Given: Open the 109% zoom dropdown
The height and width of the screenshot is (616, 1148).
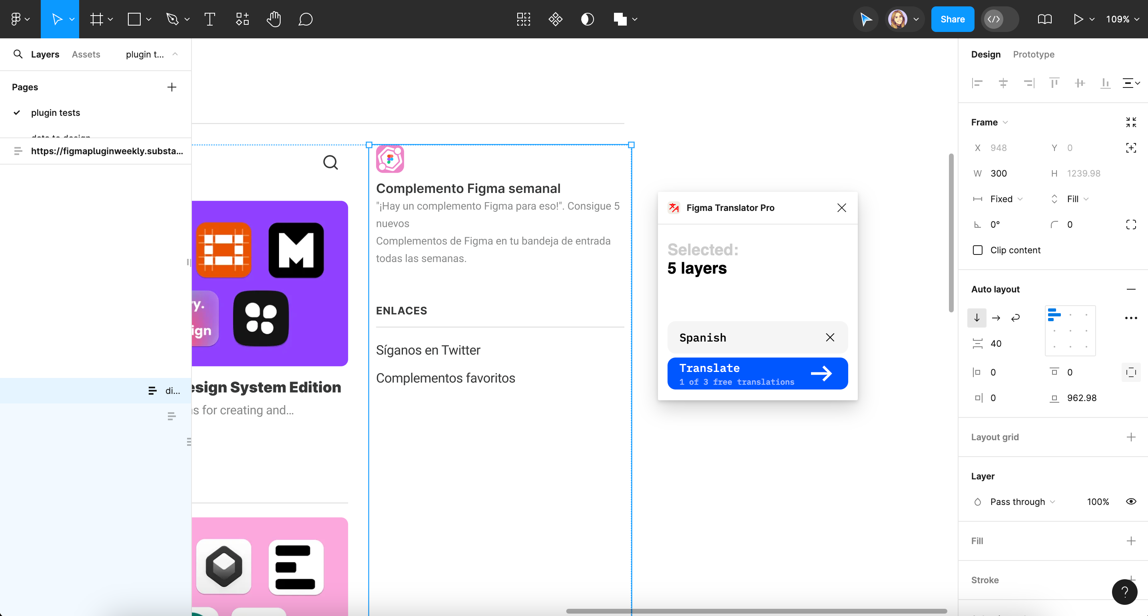Looking at the screenshot, I should point(1122,19).
